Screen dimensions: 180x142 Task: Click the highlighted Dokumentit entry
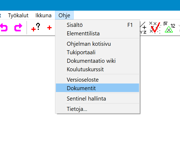click(81, 88)
